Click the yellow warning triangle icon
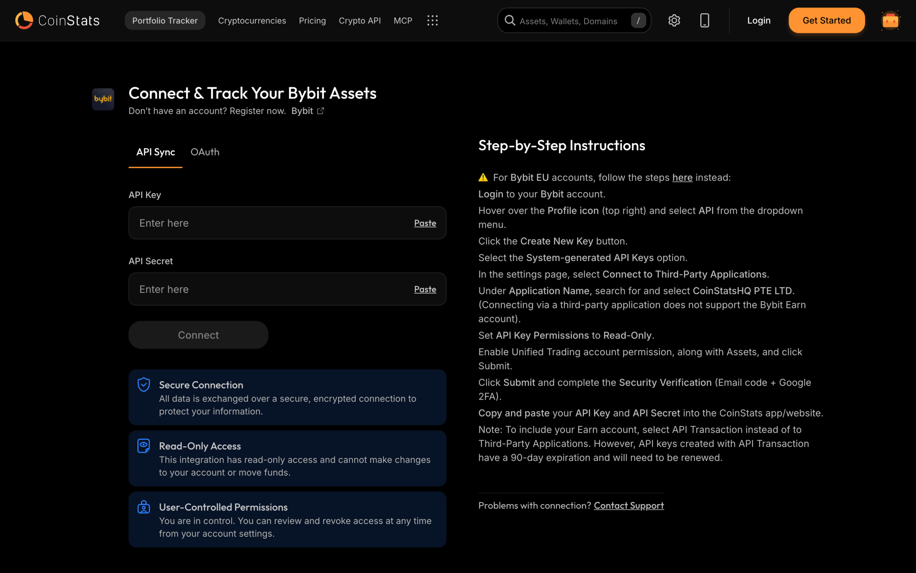This screenshot has height=573, width=916. coord(483,177)
